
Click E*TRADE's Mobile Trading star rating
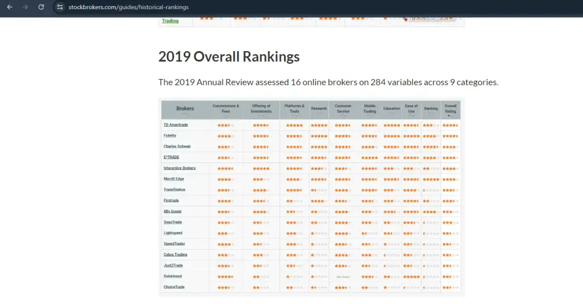369,158
